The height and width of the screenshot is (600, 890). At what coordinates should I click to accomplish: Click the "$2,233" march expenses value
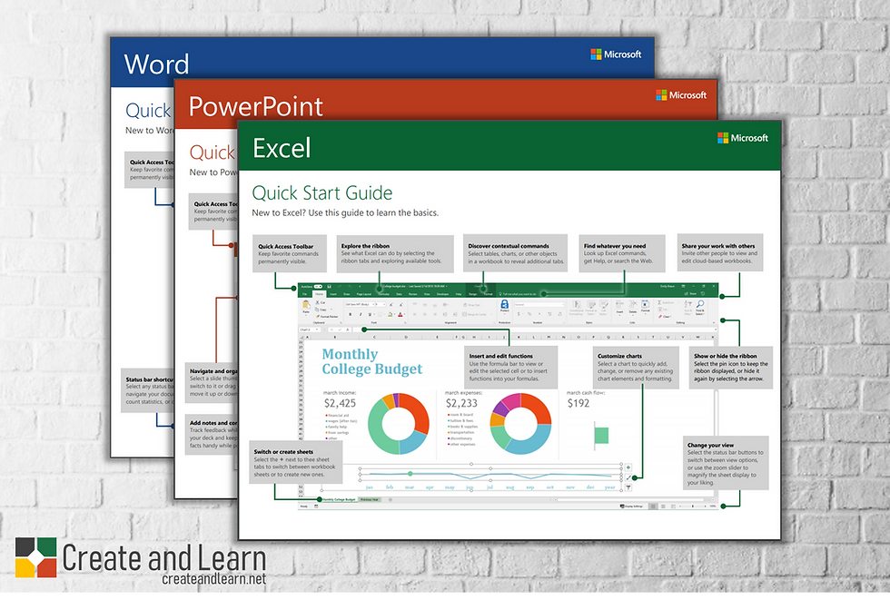pos(461,403)
